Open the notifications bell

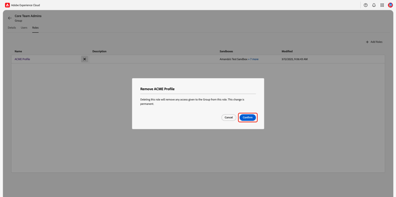374,5
